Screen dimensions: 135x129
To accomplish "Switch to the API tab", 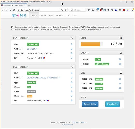I will [x=75, y=15].
